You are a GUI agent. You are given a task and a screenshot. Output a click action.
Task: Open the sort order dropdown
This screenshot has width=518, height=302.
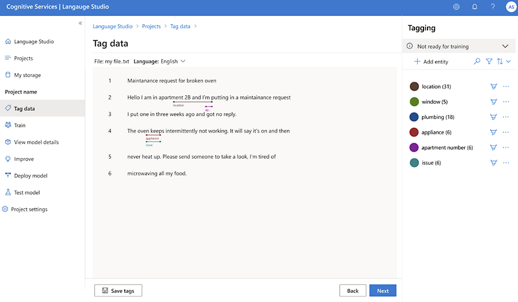pyautogui.click(x=503, y=62)
